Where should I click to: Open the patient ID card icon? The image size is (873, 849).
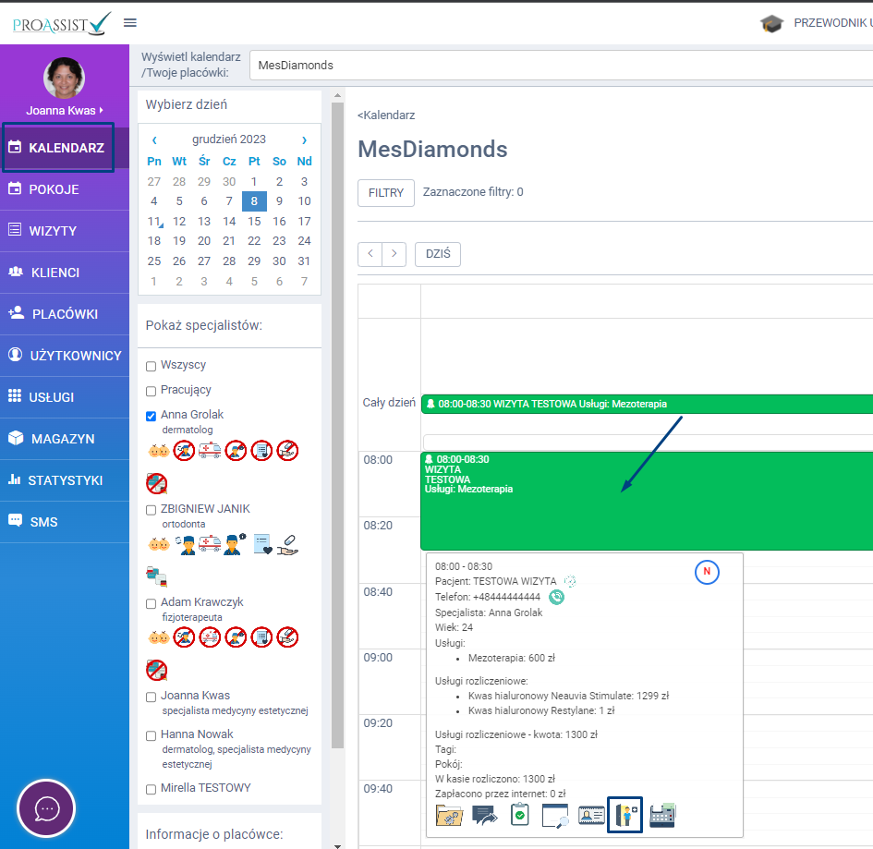[x=591, y=816]
